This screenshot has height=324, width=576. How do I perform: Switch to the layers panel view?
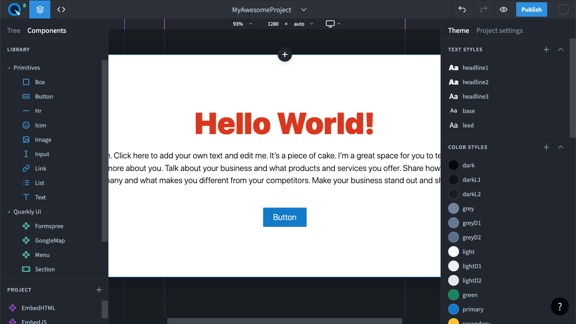coord(40,9)
